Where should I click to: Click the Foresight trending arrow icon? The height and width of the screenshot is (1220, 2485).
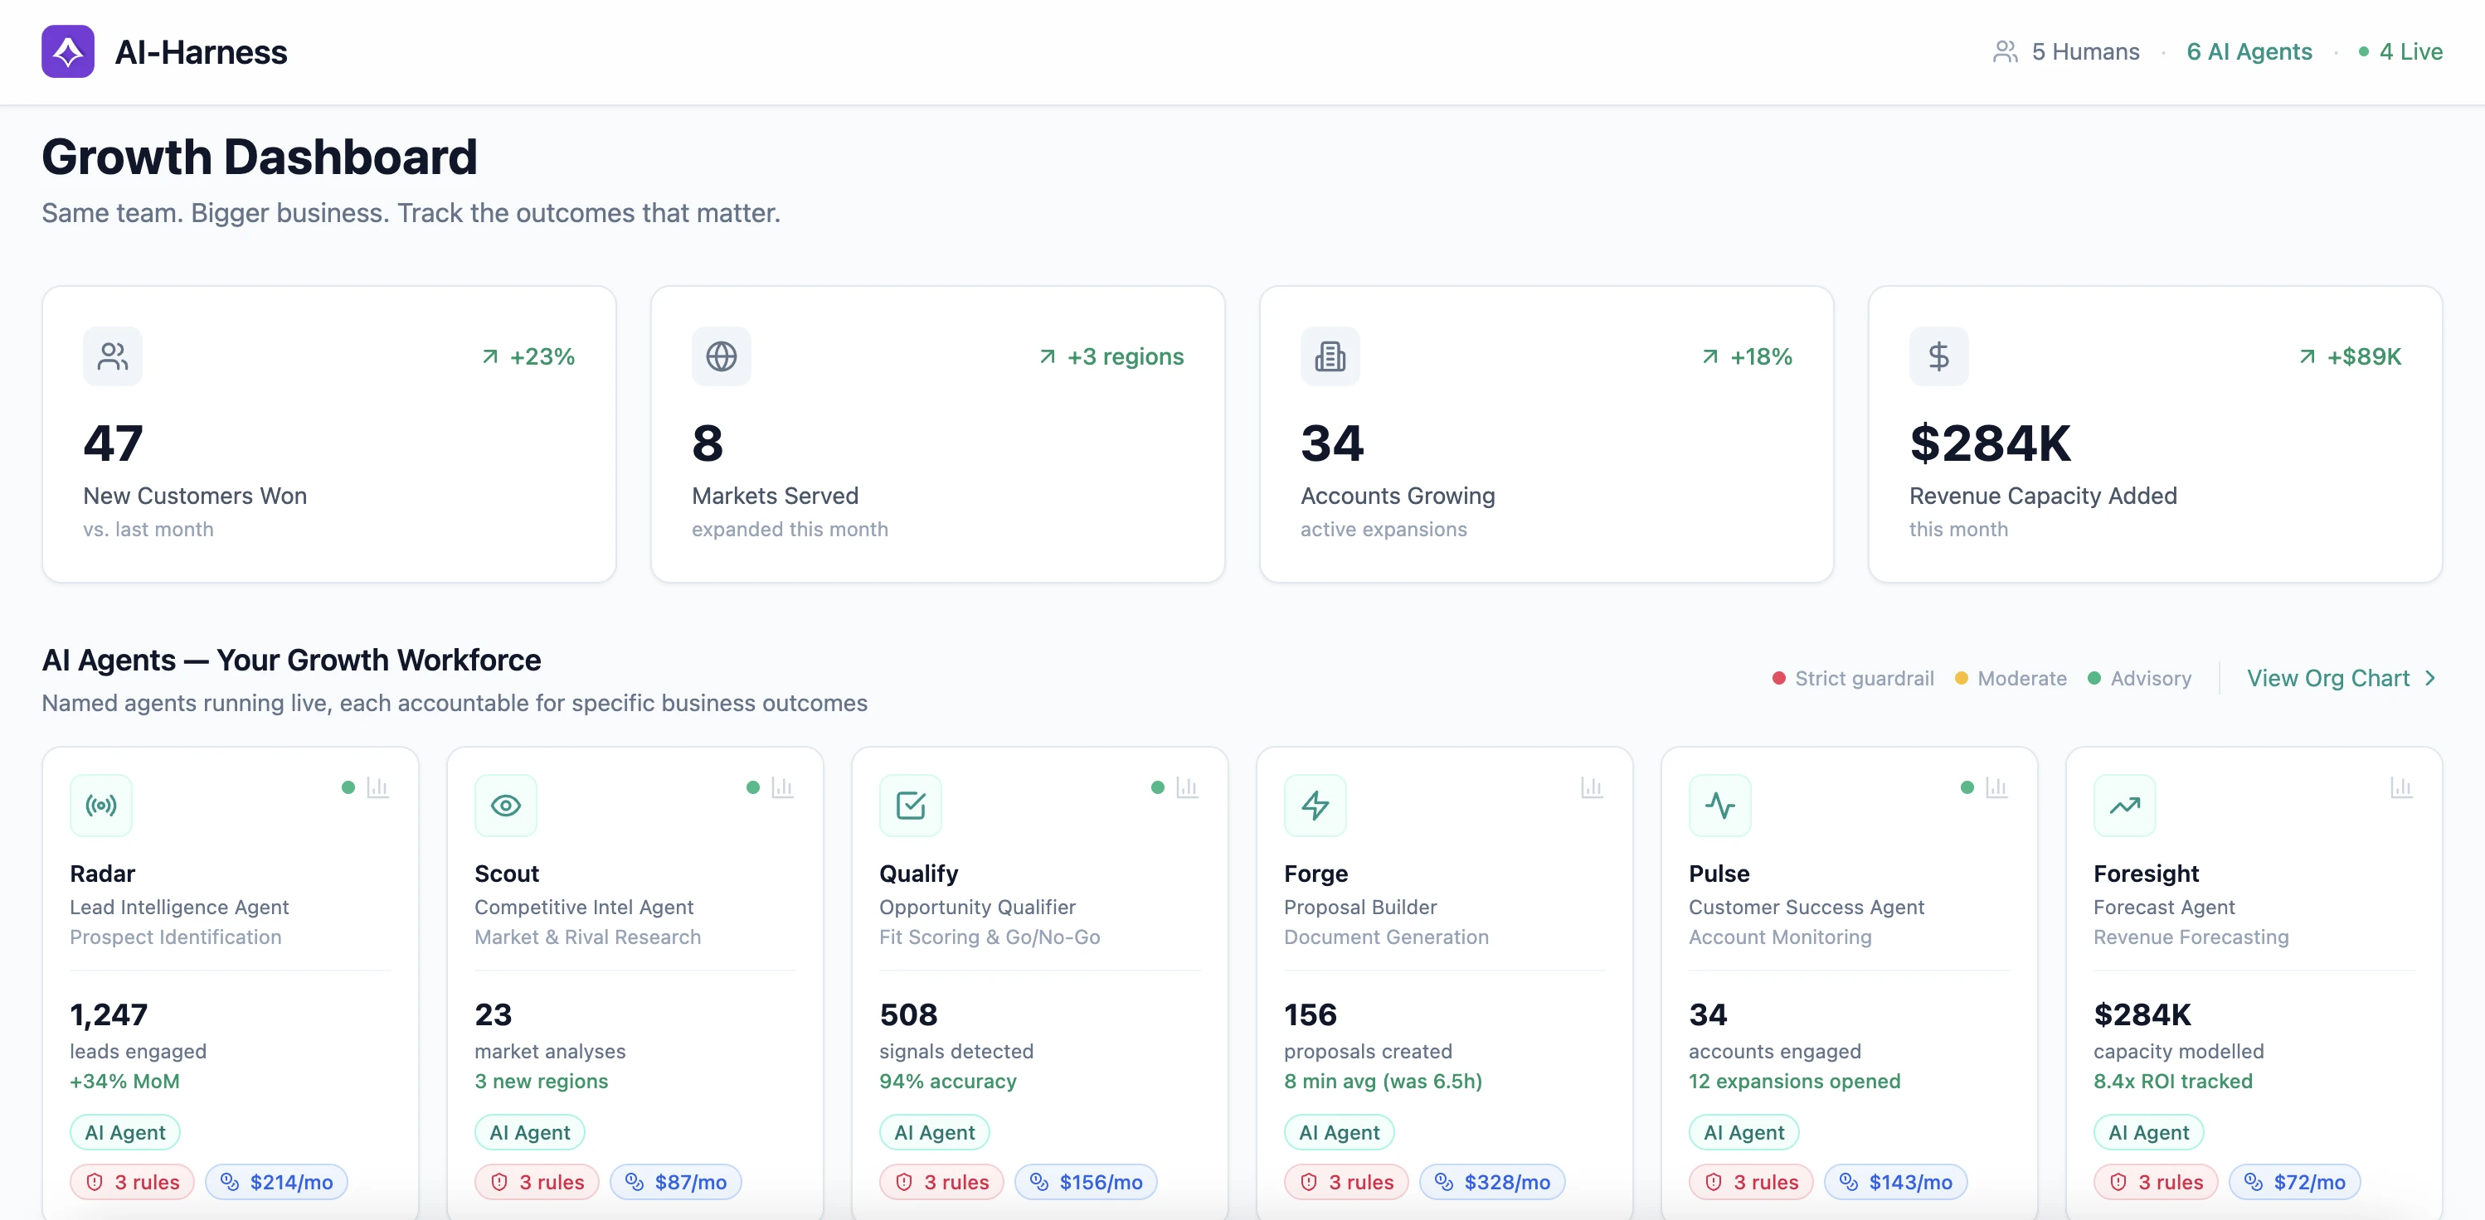click(x=2124, y=806)
